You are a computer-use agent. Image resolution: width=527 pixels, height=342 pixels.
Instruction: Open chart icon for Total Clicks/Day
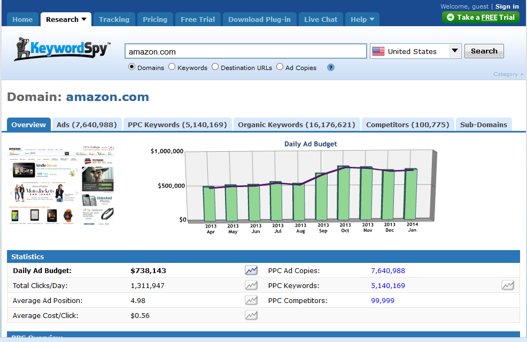(251, 285)
